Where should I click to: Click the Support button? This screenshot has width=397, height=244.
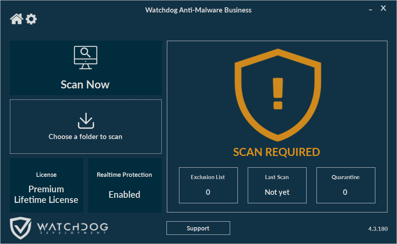pyautogui.click(x=198, y=228)
